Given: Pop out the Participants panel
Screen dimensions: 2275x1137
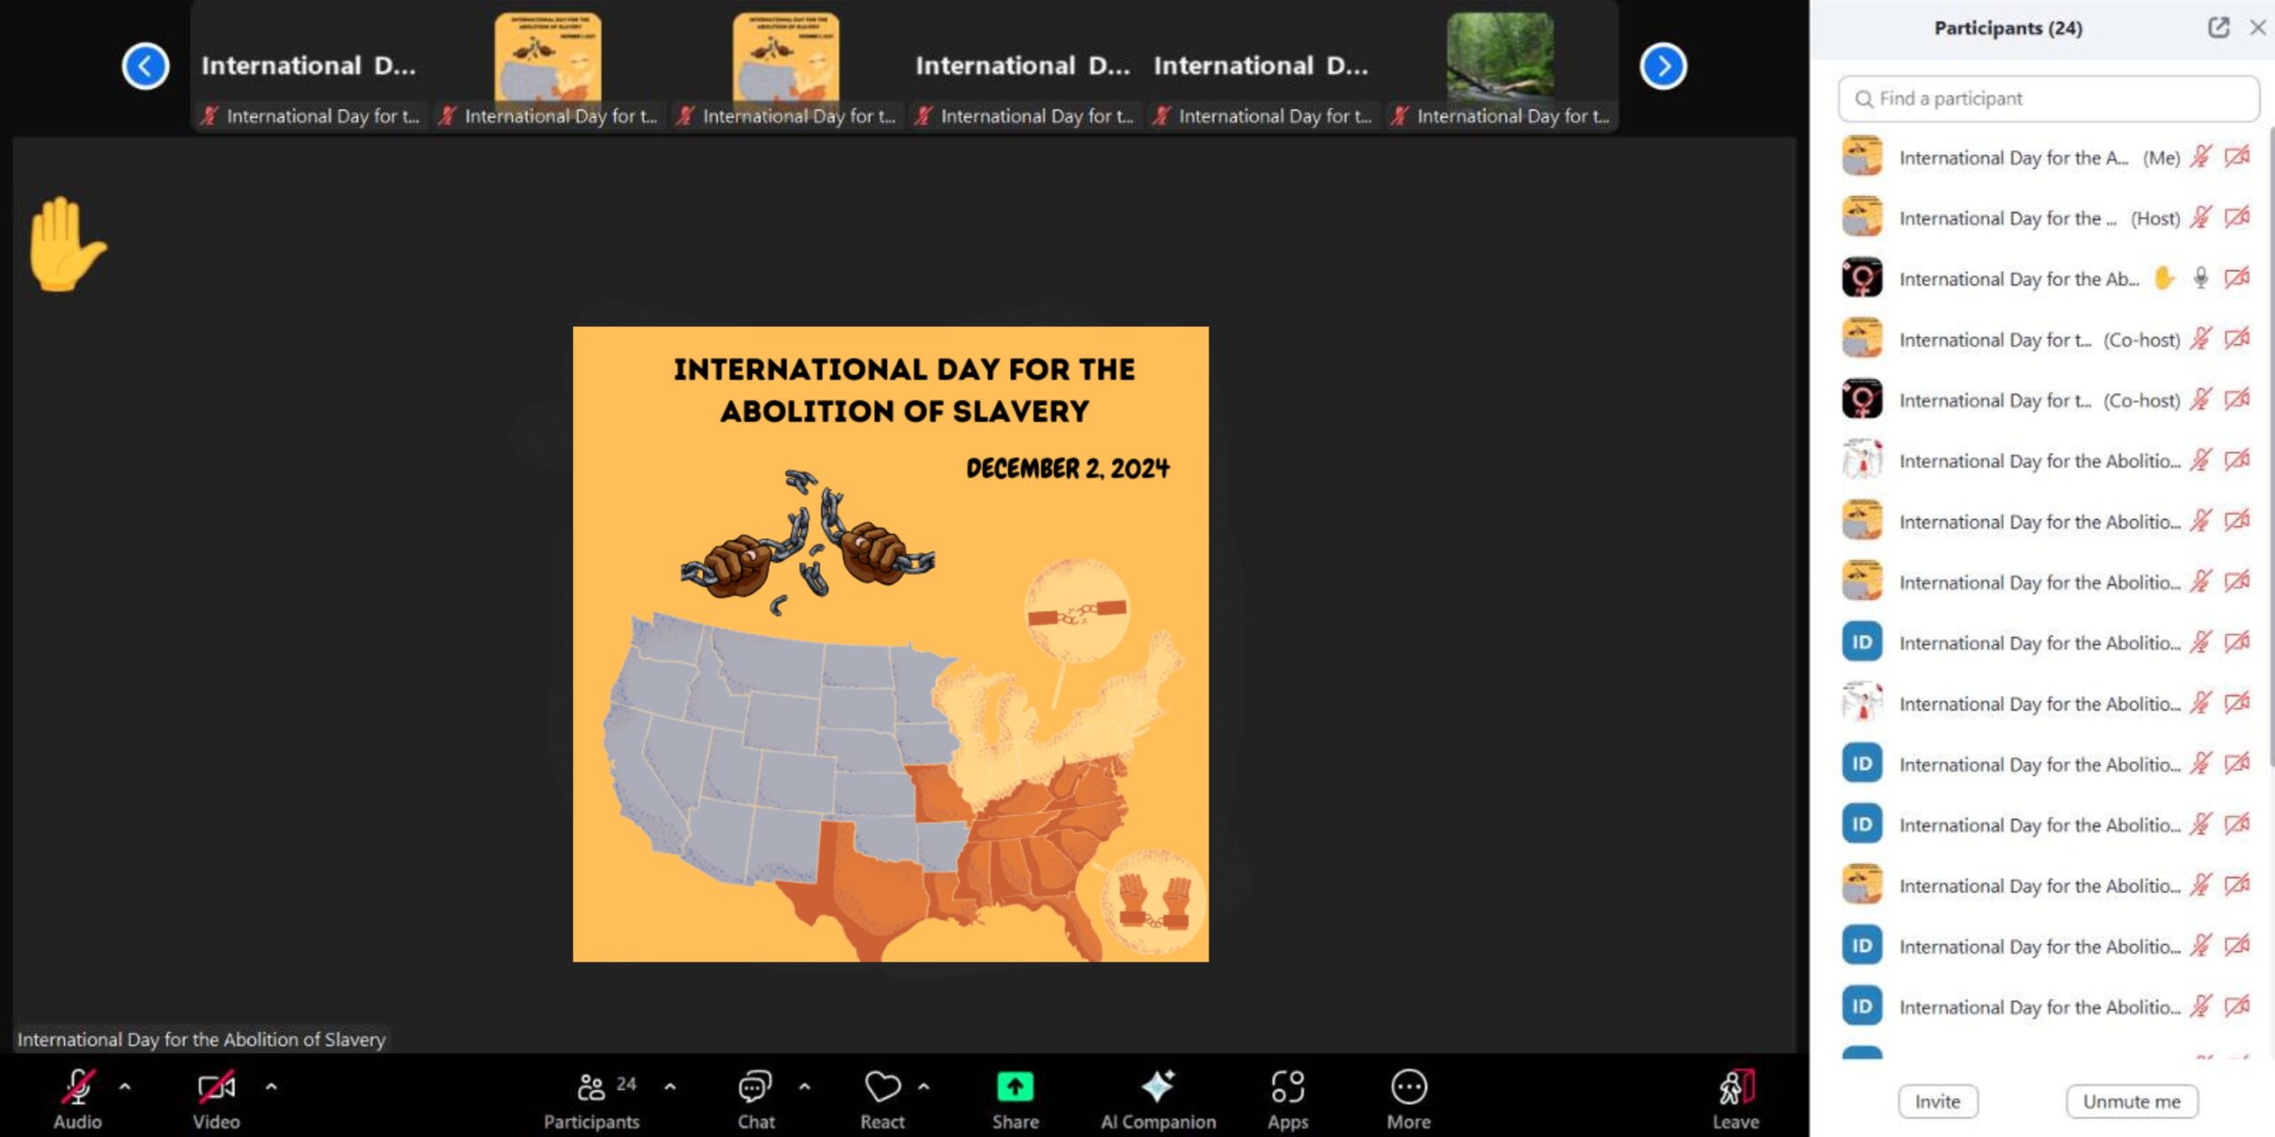Looking at the screenshot, I should coord(2218,28).
